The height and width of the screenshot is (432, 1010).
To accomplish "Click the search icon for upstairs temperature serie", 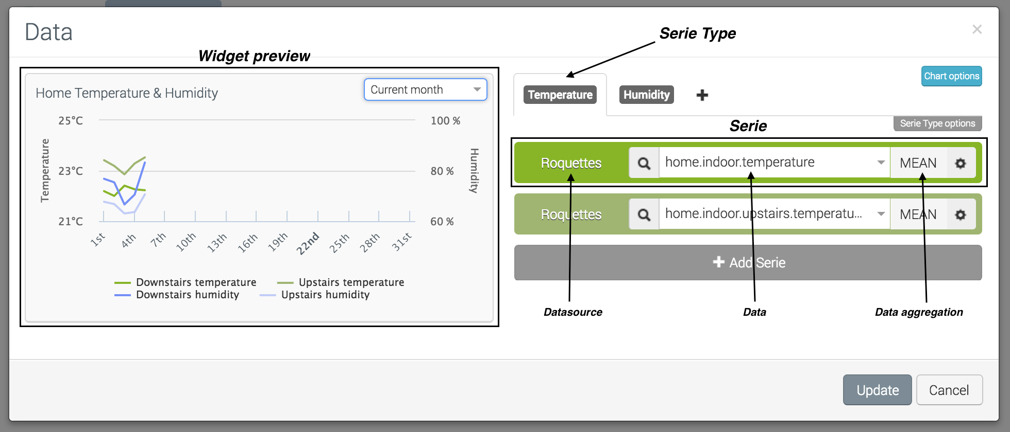I will 644,214.
